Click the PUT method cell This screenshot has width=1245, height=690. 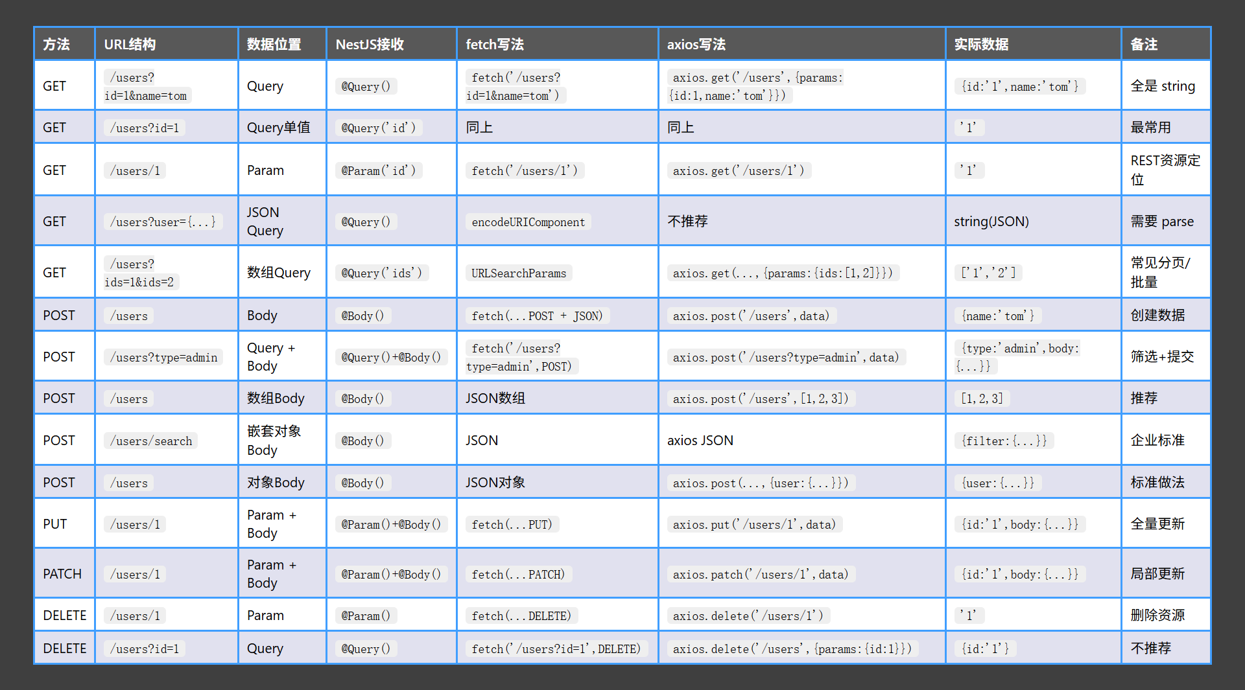pos(64,524)
